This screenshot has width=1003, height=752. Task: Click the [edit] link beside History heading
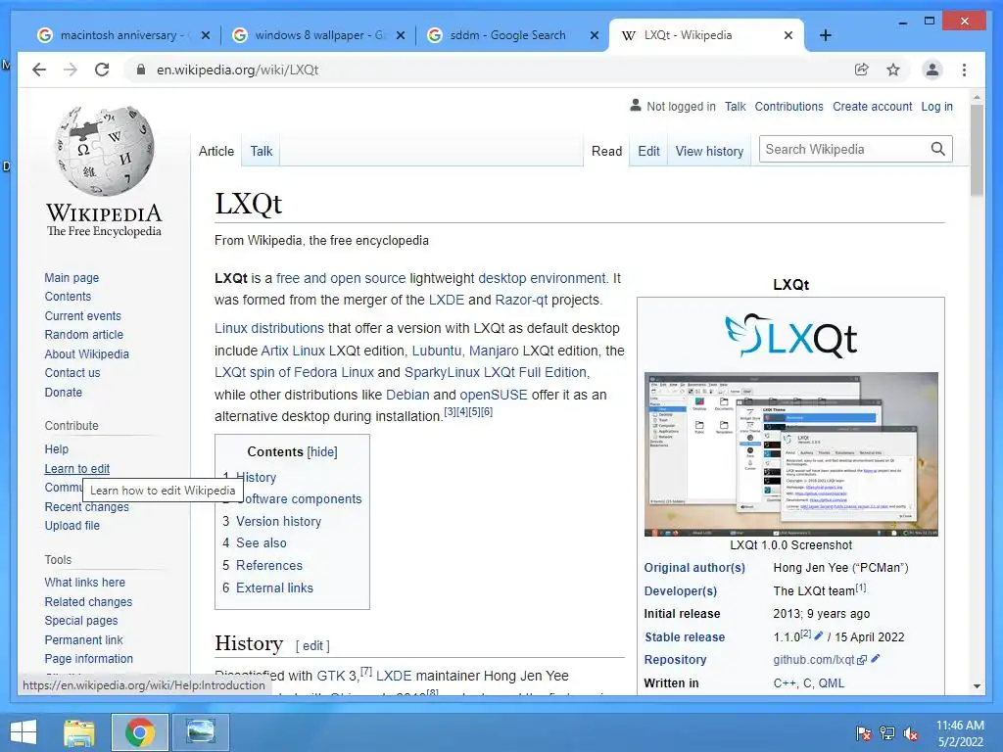click(312, 646)
